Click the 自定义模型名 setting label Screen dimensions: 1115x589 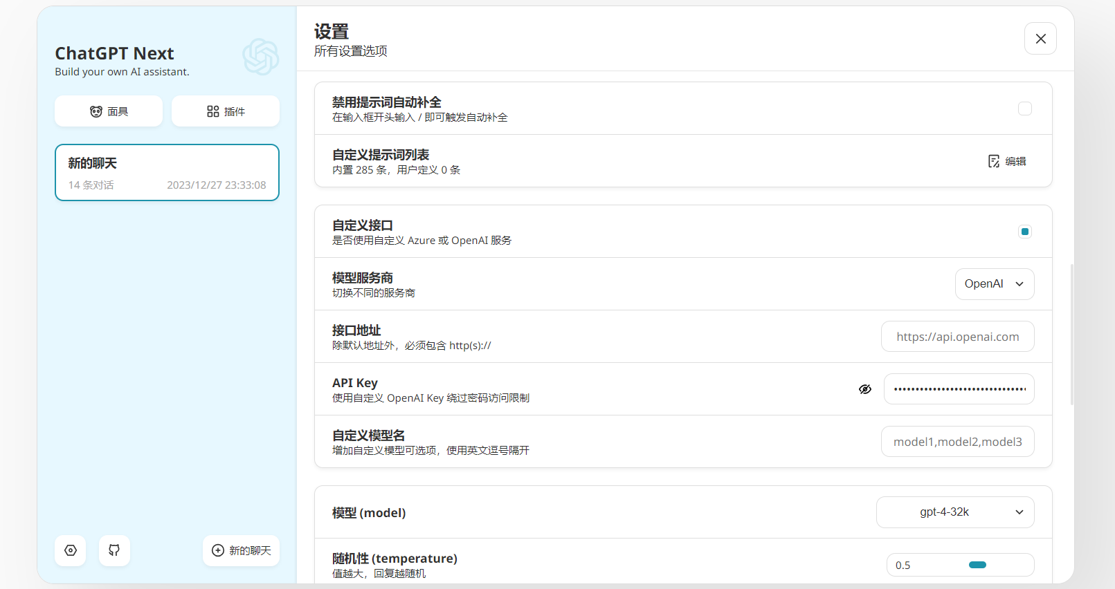[369, 436]
